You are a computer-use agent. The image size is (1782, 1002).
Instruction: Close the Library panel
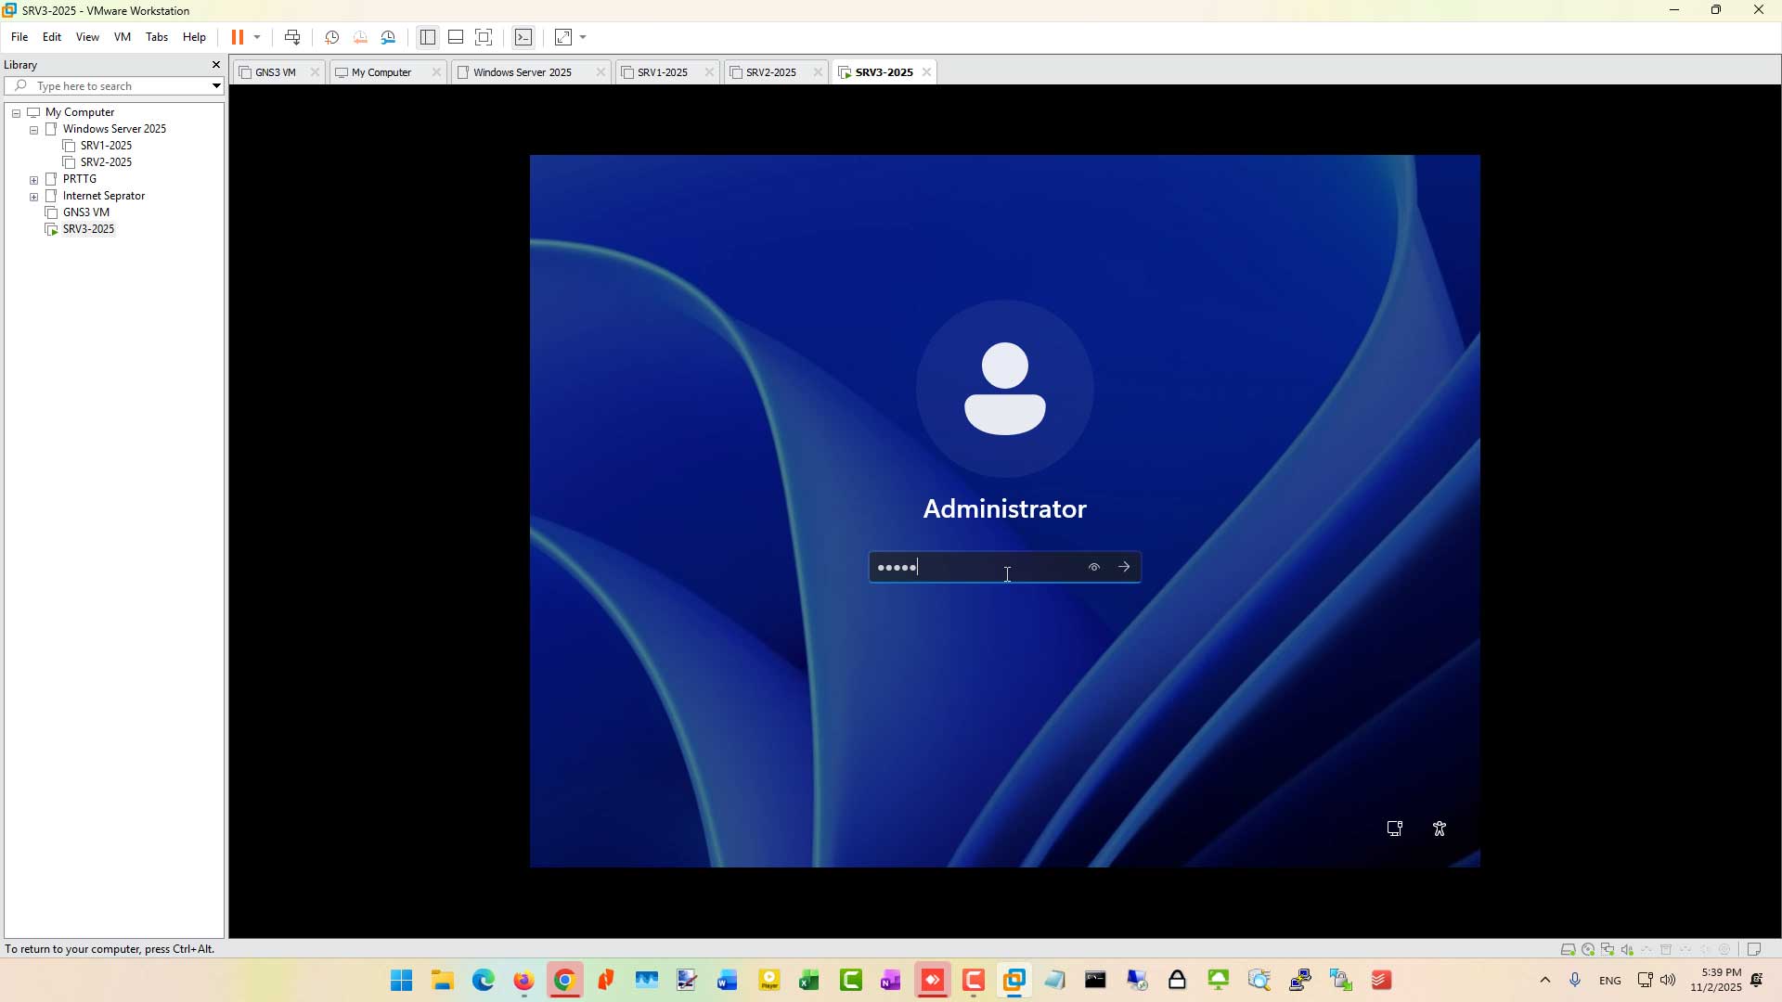(x=216, y=65)
